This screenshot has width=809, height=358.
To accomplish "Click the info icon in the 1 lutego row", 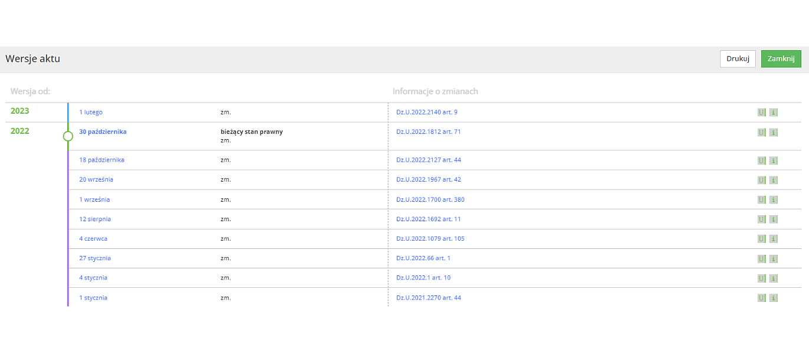I will pyautogui.click(x=774, y=112).
